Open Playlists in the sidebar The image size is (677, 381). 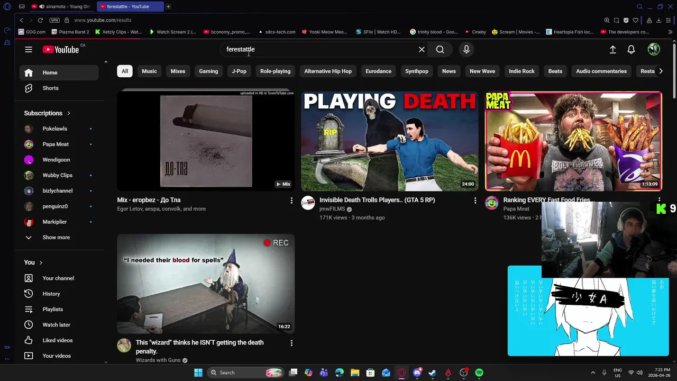coord(59,309)
